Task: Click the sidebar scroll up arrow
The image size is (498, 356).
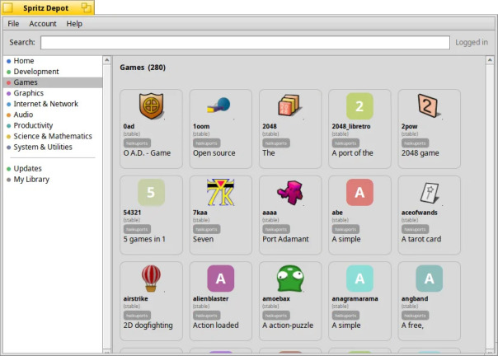Action: click(x=107, y=60)
